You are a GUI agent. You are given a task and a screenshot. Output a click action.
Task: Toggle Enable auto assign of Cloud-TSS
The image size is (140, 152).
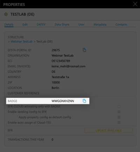pyautogui.click(x=119, y=123)
